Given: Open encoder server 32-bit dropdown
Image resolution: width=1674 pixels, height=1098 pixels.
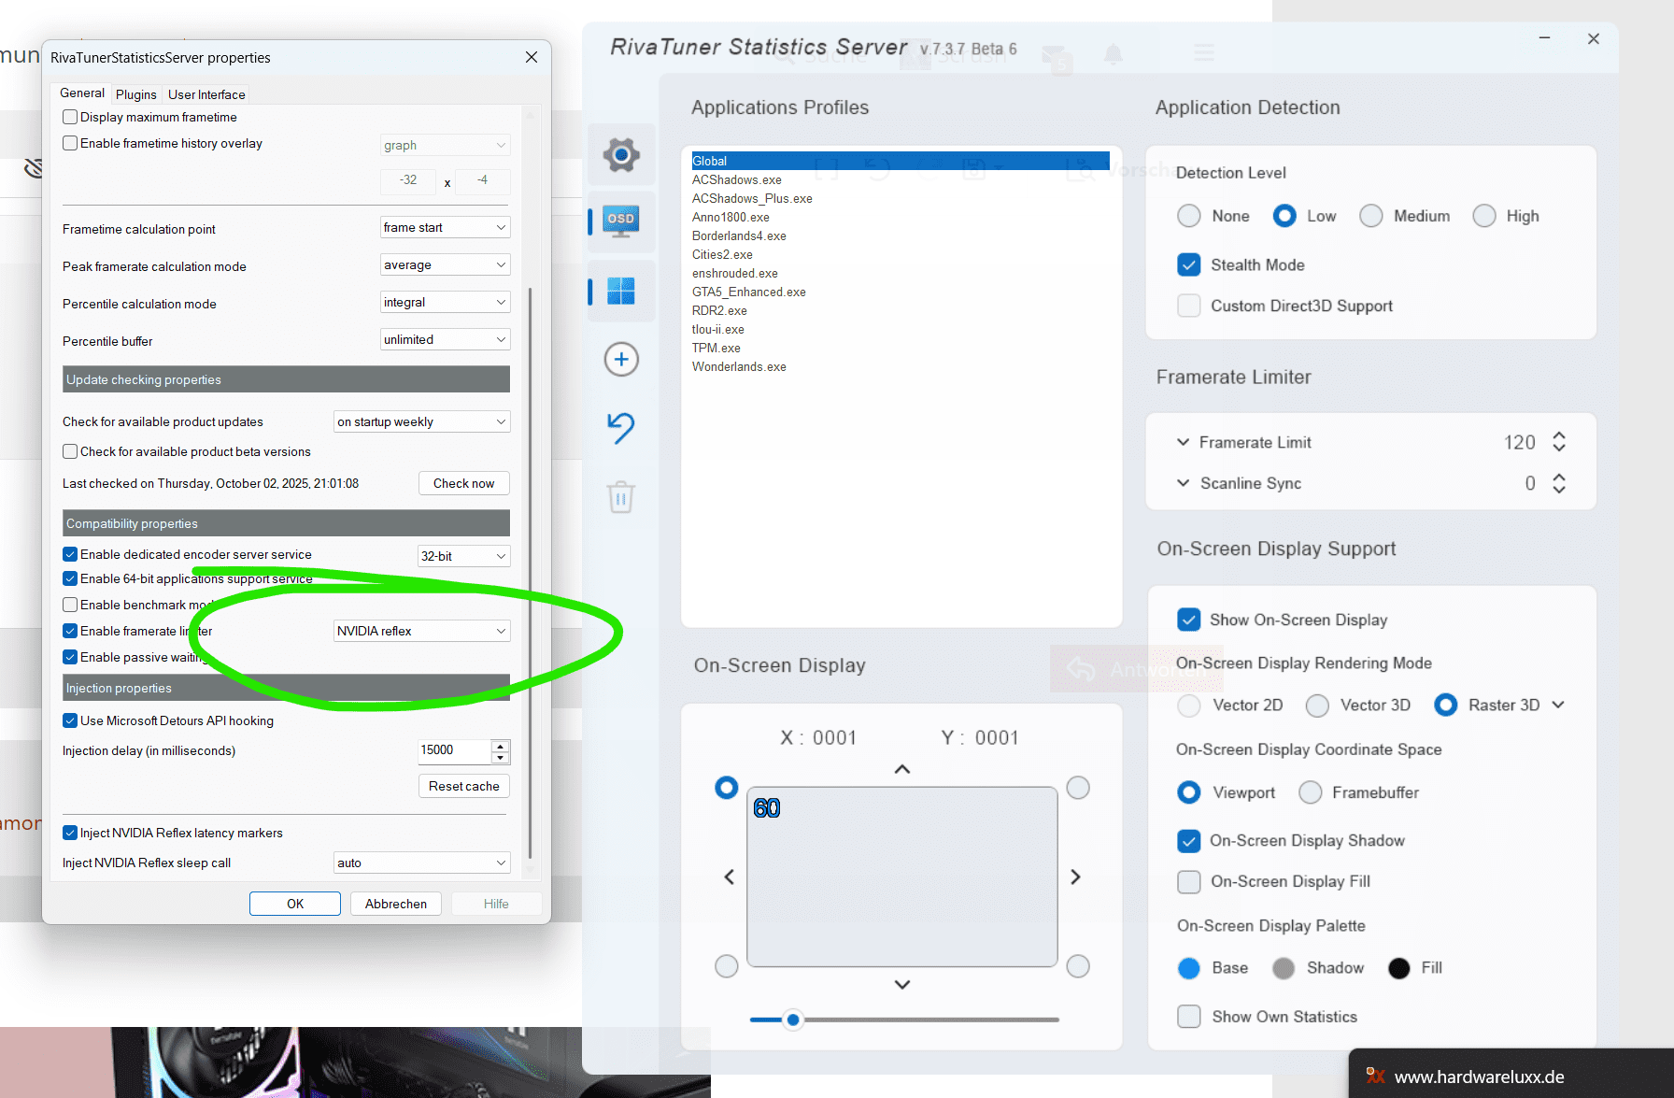Looking at the screenshot, I should (x=463, y=556).
